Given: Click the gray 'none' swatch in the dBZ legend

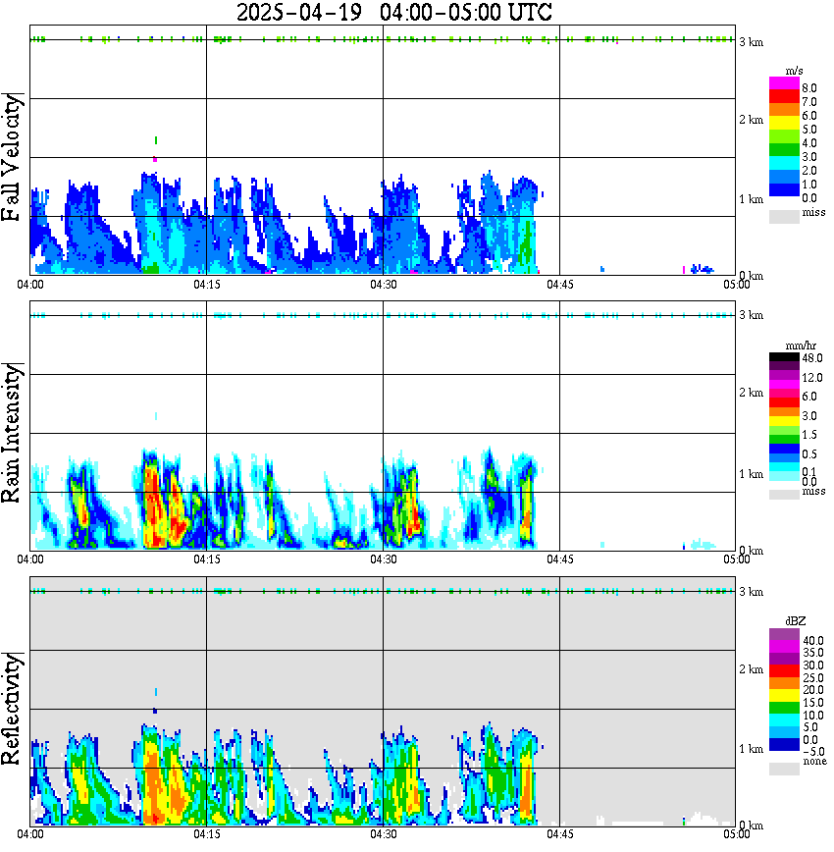Looking at the screenshot, I should (x=784, y=769).
